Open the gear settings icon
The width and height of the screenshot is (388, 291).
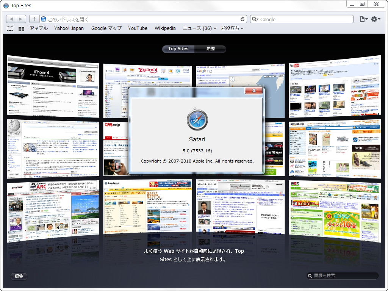[374, 19]
